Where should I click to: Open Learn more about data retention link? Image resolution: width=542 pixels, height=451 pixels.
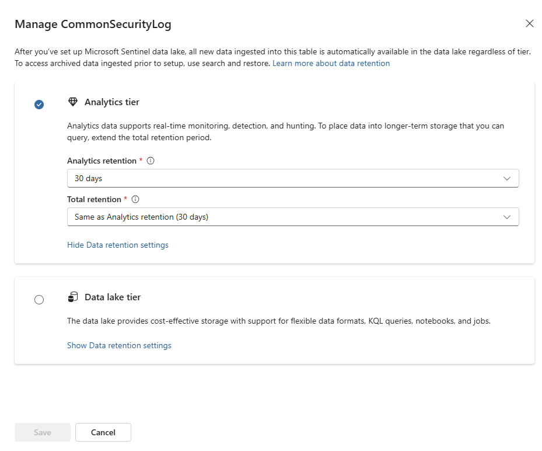pyautogui.click(x=331, y=63)
